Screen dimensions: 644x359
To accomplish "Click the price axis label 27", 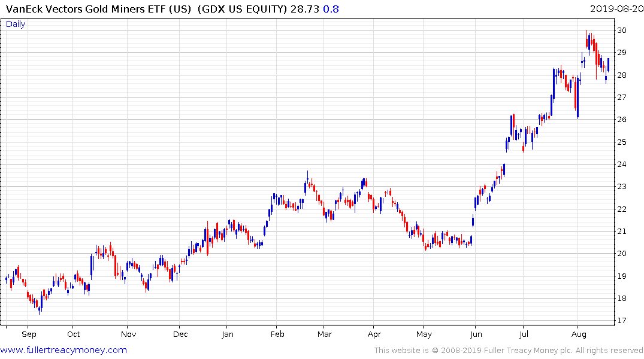I will click(621, 98).
